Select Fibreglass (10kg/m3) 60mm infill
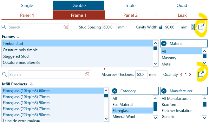209x123 pixels. (53, 91)
